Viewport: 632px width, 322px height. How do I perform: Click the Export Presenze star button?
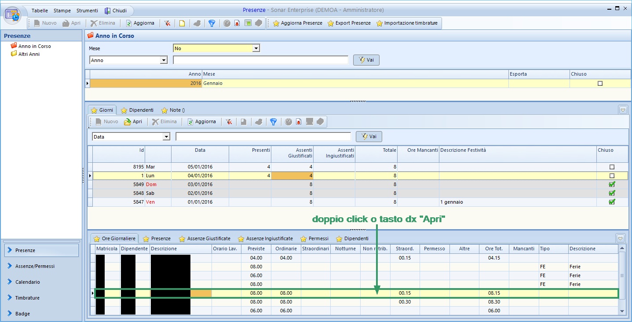349,23
